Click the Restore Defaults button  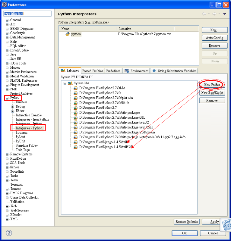[187, 222]
